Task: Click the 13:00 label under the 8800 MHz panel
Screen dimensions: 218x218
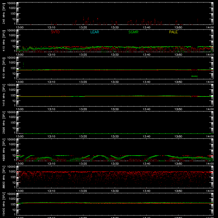Action: pyautogui.click(x=20, y=191)
